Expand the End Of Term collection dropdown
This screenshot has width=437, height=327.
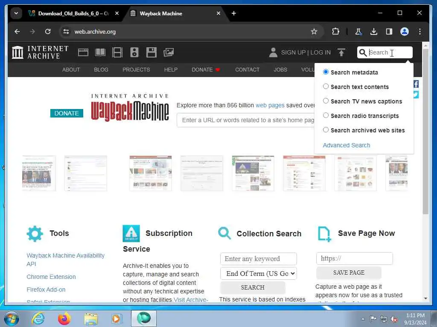[259, 274]
